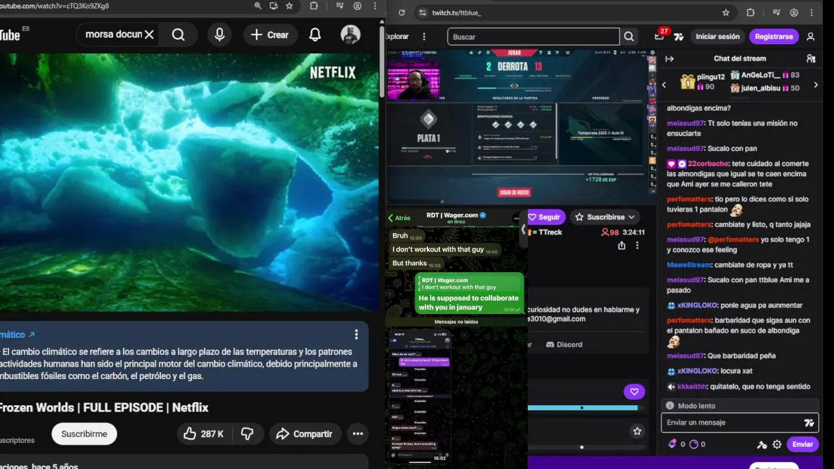Share the Twitch stream with the share icon
834x469 pixels.
[x=622, y=246]
